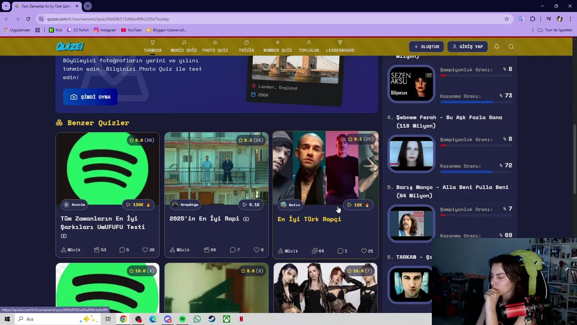Open the Turnuva trophy menu item

(152, 46)
